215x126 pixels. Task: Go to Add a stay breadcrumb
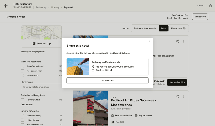(41, 8)
